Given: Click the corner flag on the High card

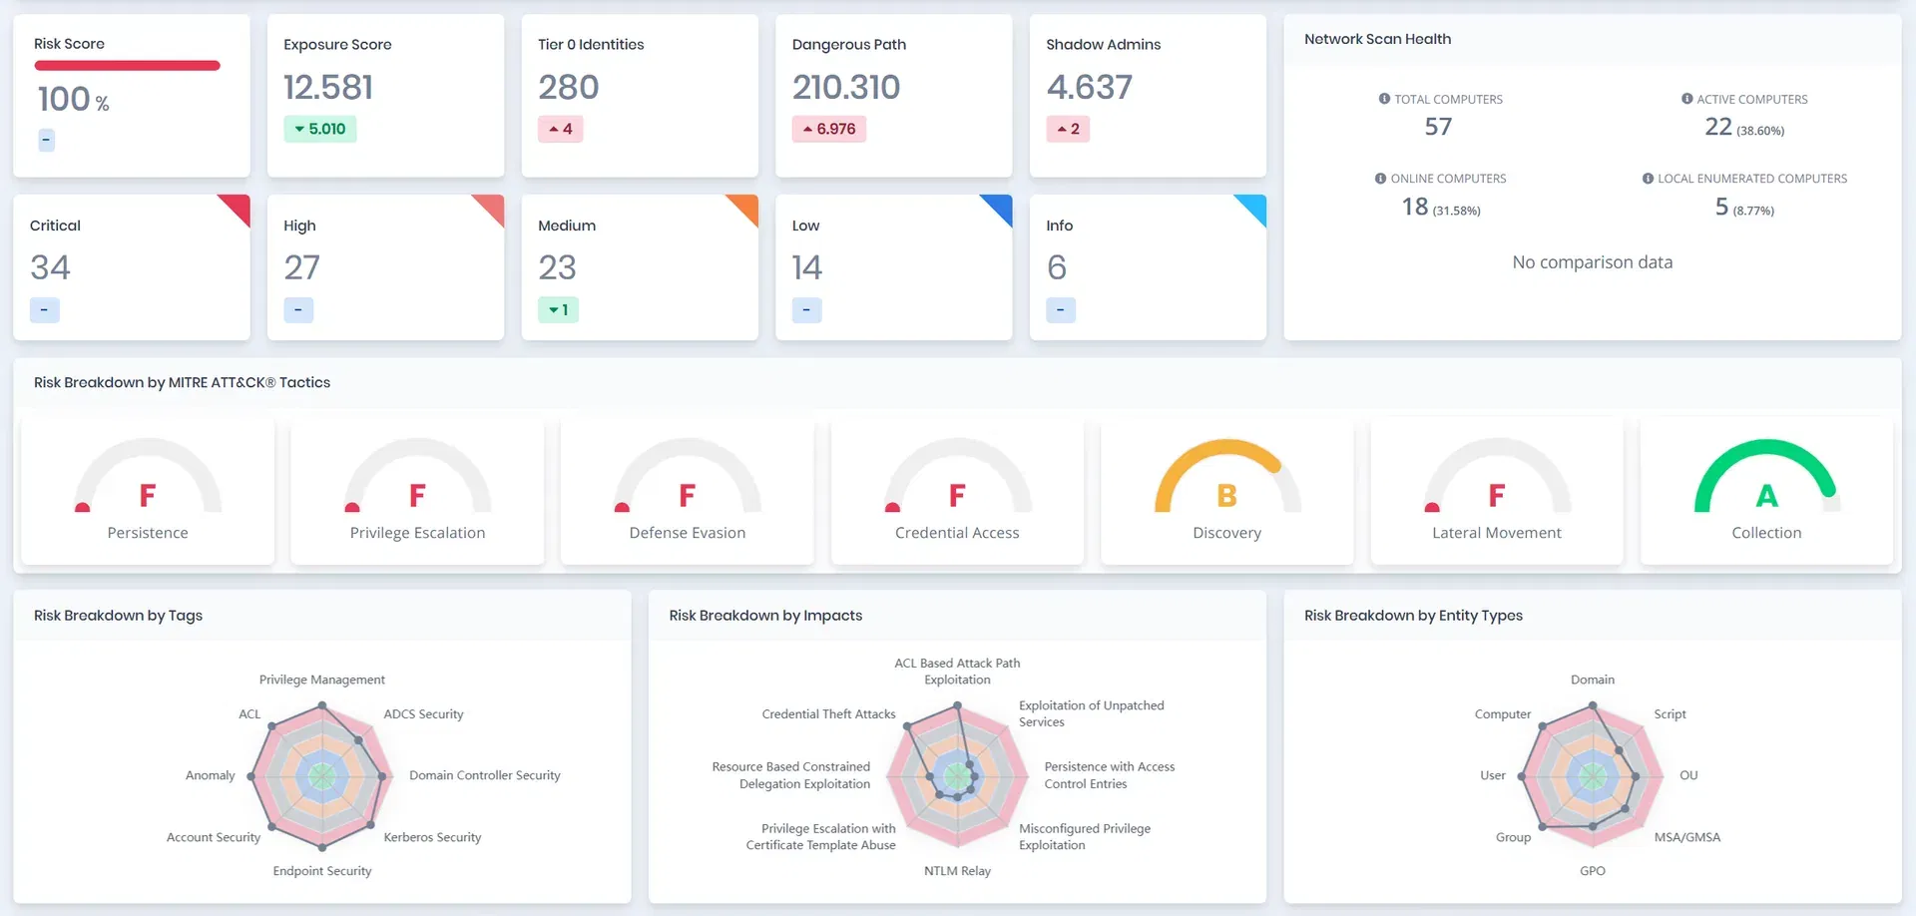Looking at the screenshot, I should pyautogui.click(x=493, y=206).
